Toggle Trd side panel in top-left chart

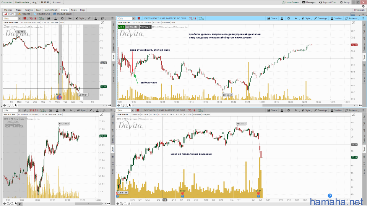(114, 24)
